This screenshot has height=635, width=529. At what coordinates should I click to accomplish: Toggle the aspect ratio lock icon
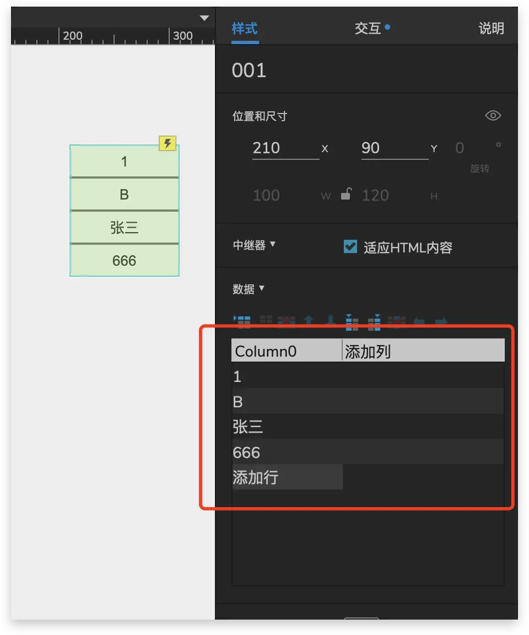[x=346, y=194]
